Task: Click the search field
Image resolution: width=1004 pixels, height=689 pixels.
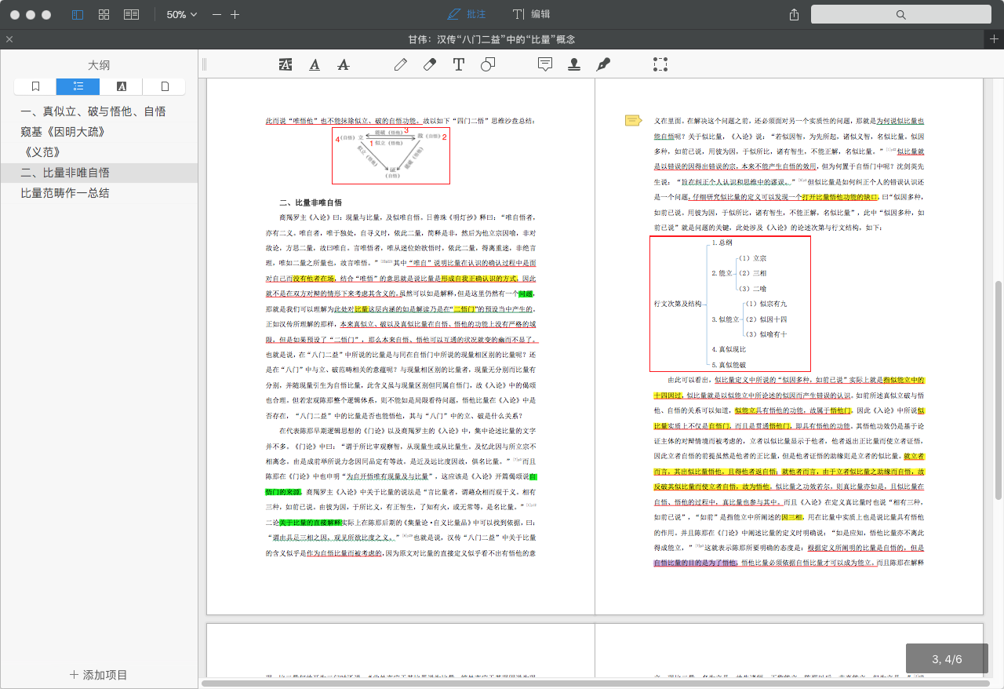Action: (x=900, y=14)
